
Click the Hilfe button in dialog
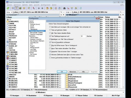83,72
